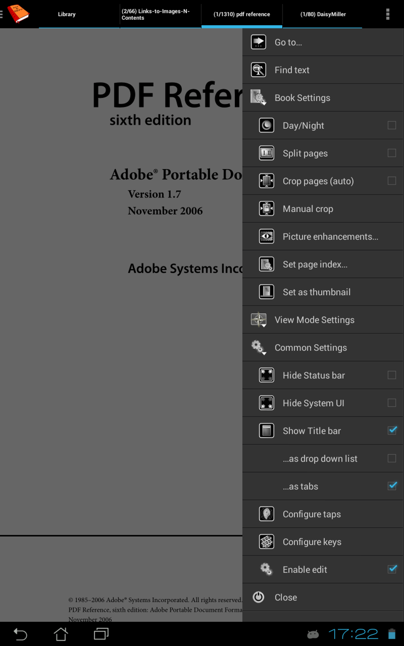The image size is (404, 646).
Task: Collapse the Common Settings group
Action: coord(310,348)
